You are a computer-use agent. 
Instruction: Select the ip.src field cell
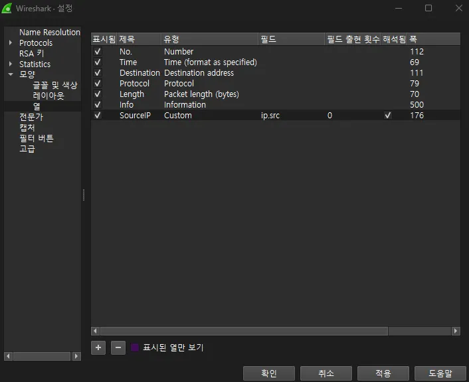pyautogui.click(x=270, y=116)
